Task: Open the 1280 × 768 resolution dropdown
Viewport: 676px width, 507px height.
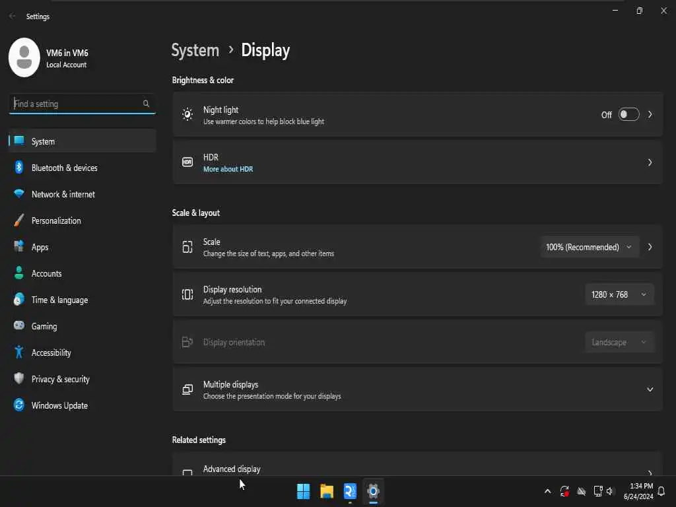Action: pos(619,294)
